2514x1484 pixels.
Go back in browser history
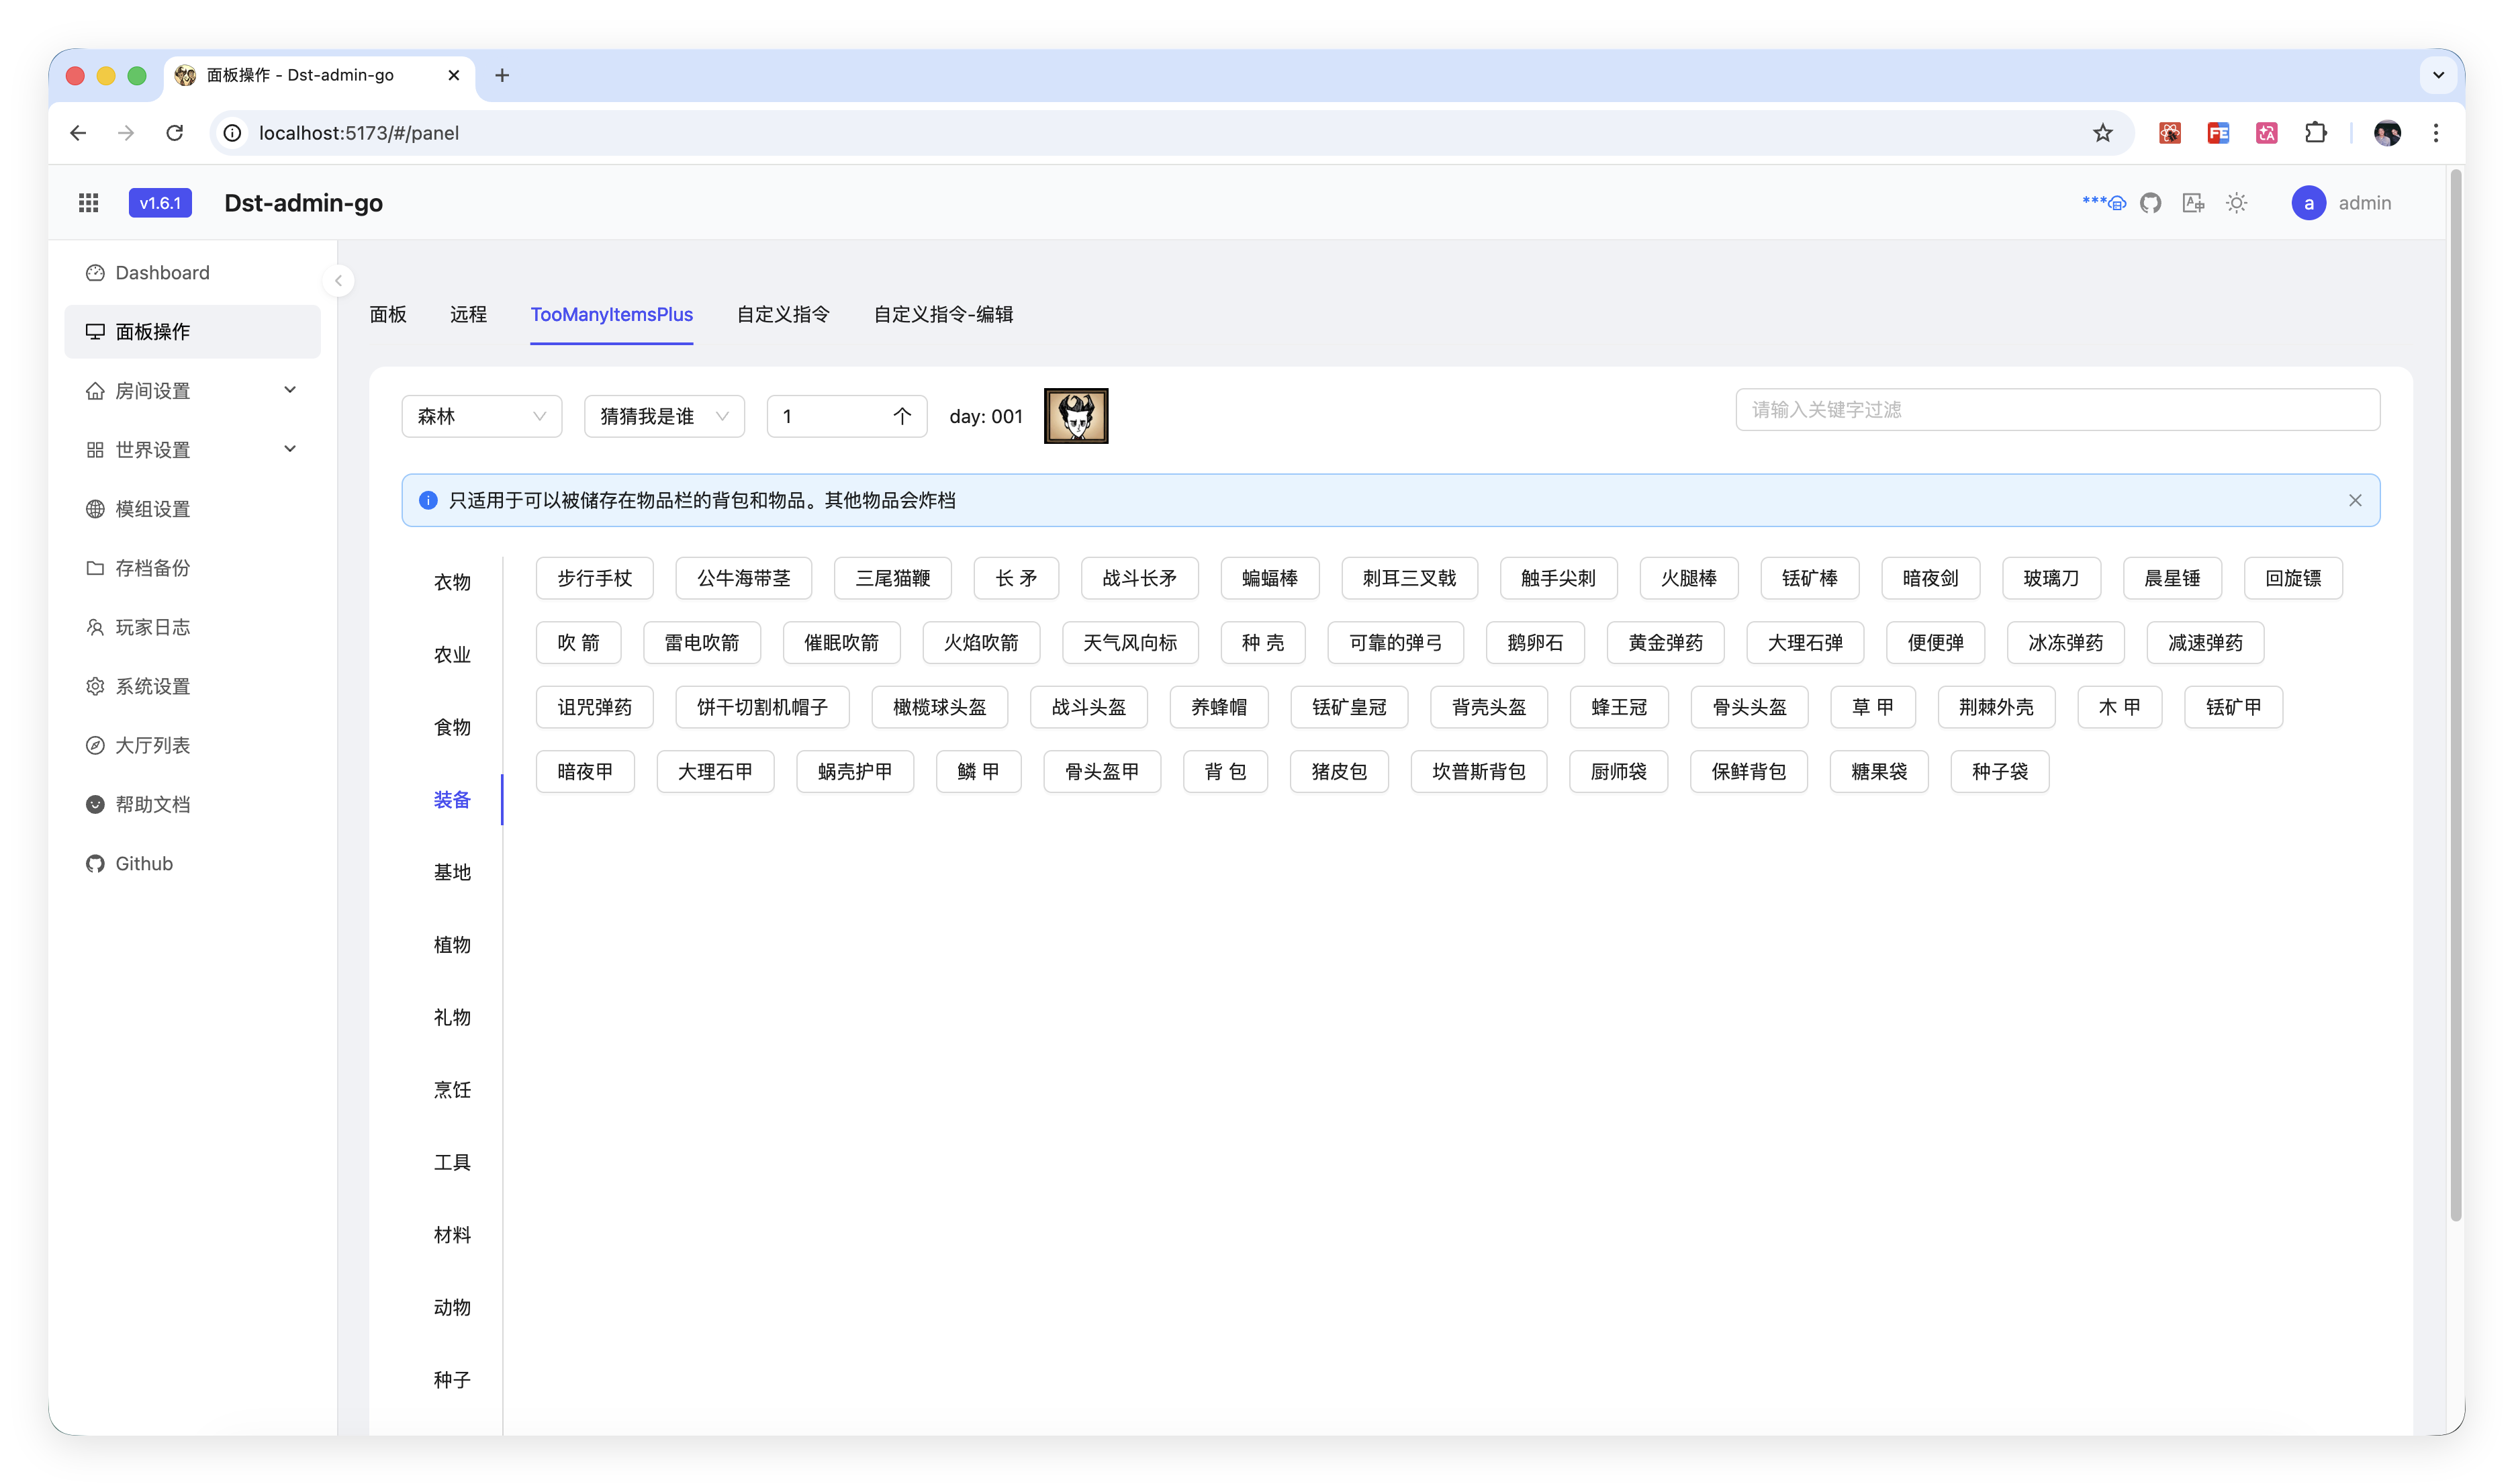click(x=78, y=133)
